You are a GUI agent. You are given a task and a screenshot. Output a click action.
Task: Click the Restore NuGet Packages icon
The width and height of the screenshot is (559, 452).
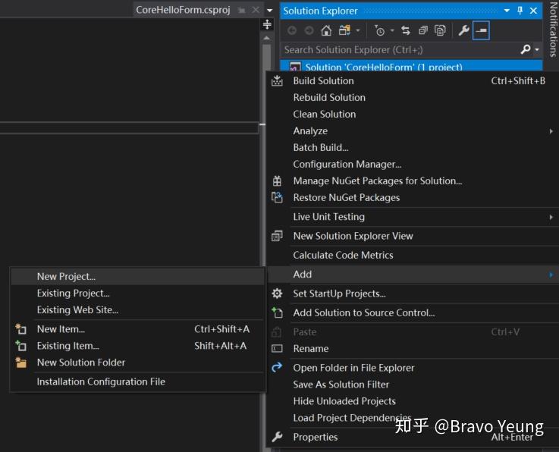(277, 197)
